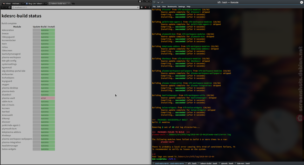Open the Konsole Help menu
The image size is (304, 165).
point(188,7)
